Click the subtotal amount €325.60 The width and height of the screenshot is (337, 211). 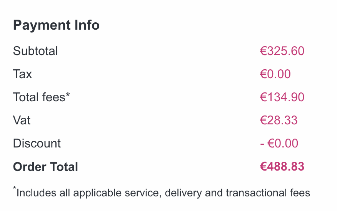pos(282,51)
